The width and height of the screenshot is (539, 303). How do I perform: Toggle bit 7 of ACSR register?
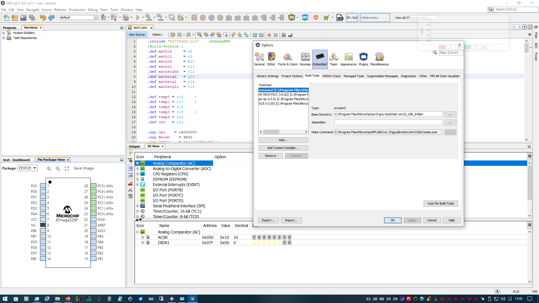click(x=254, y=237)
